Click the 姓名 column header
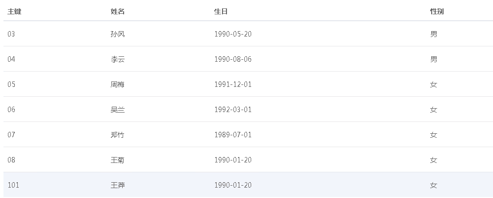This screenshot has width=493, height=198. (x=118, y=11)
